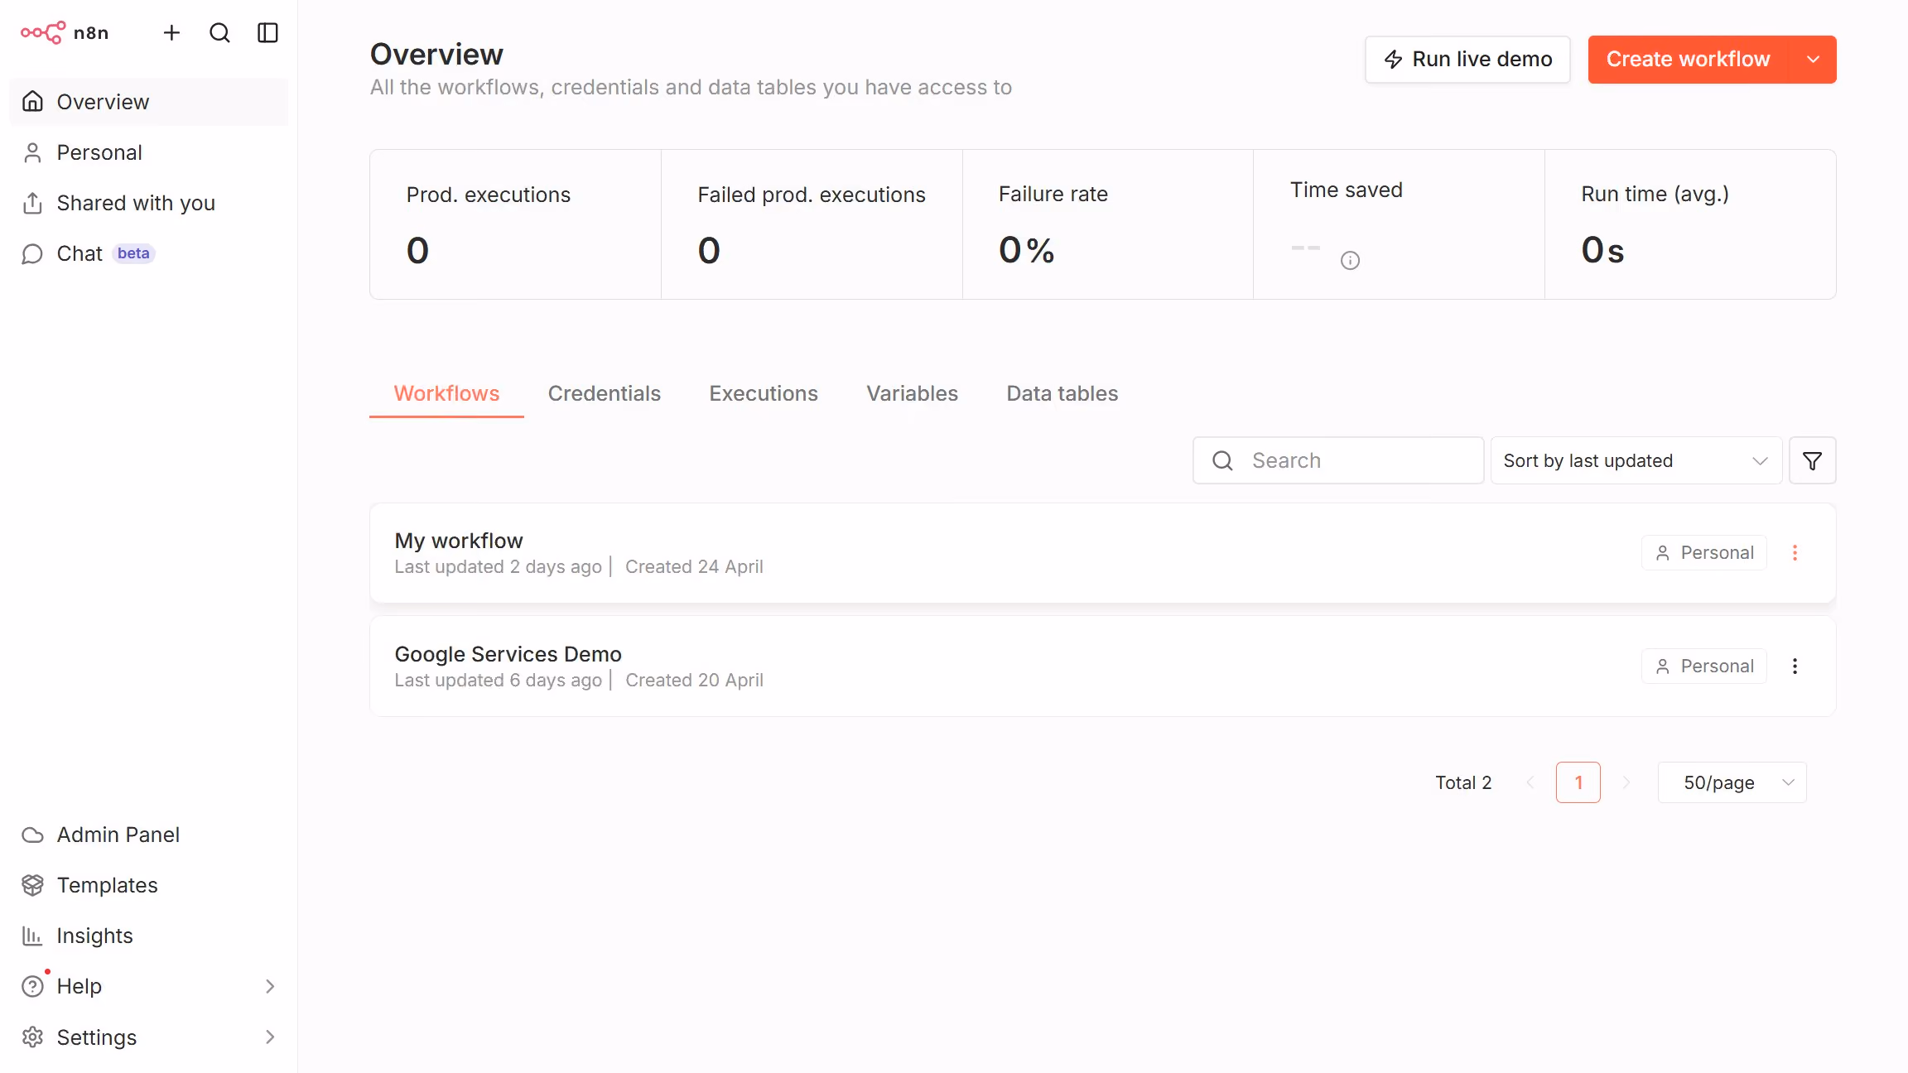Select the Run time (avg.) card
Screen dimensions: 1908x1073
pos(1690,224)
